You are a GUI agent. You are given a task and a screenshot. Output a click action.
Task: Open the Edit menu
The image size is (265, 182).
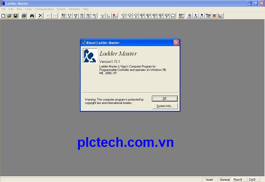[11, 9]
